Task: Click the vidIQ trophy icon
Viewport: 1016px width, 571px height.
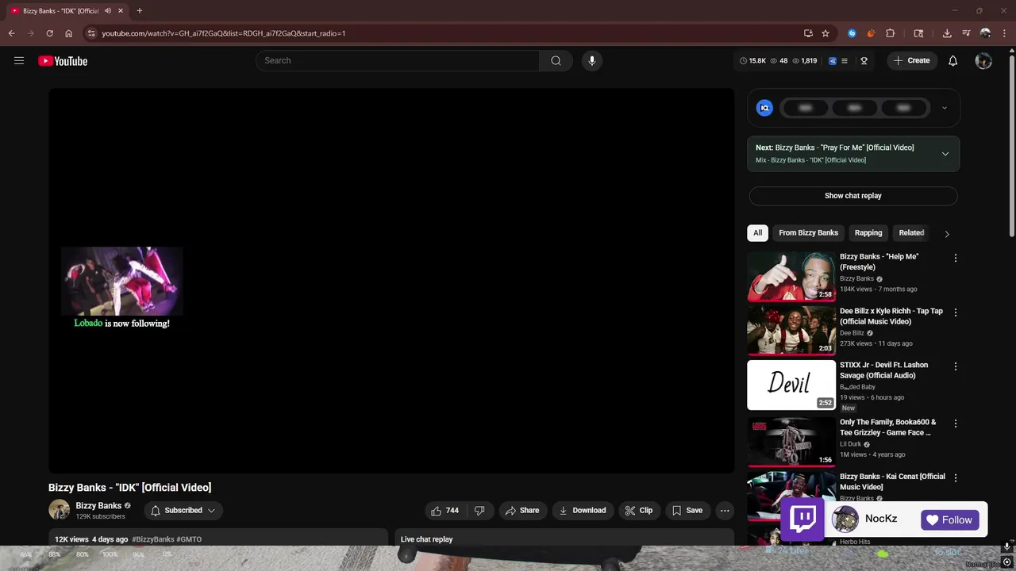Action: coord(864,61)
